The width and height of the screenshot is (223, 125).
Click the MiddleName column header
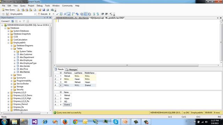pos(90,73)
